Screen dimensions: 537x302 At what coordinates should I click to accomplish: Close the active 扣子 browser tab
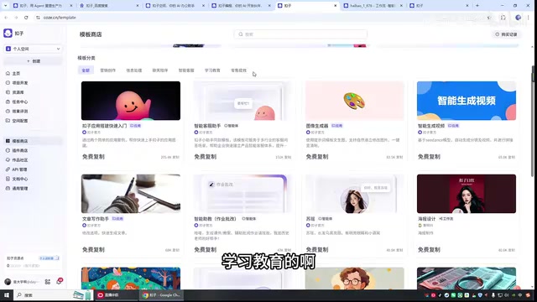coord(336,6)
